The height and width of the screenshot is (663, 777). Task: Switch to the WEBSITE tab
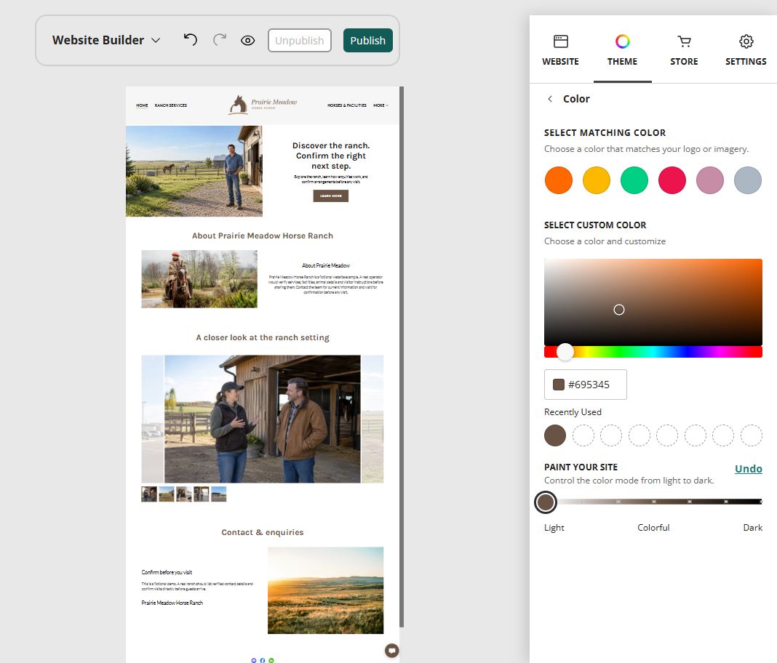(x=560, y=50)
